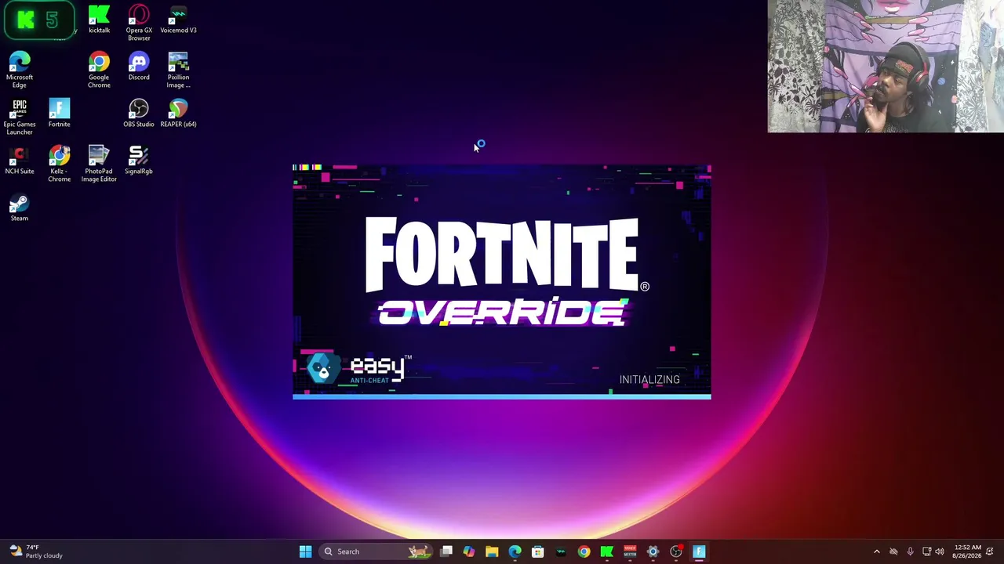
Task: Switch to Google Chrome on the taskbar
Action: click(x=584, y=551)
